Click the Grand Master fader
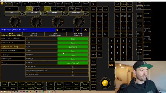This screenshot has width=166, height=93. [x=139, y=49]
